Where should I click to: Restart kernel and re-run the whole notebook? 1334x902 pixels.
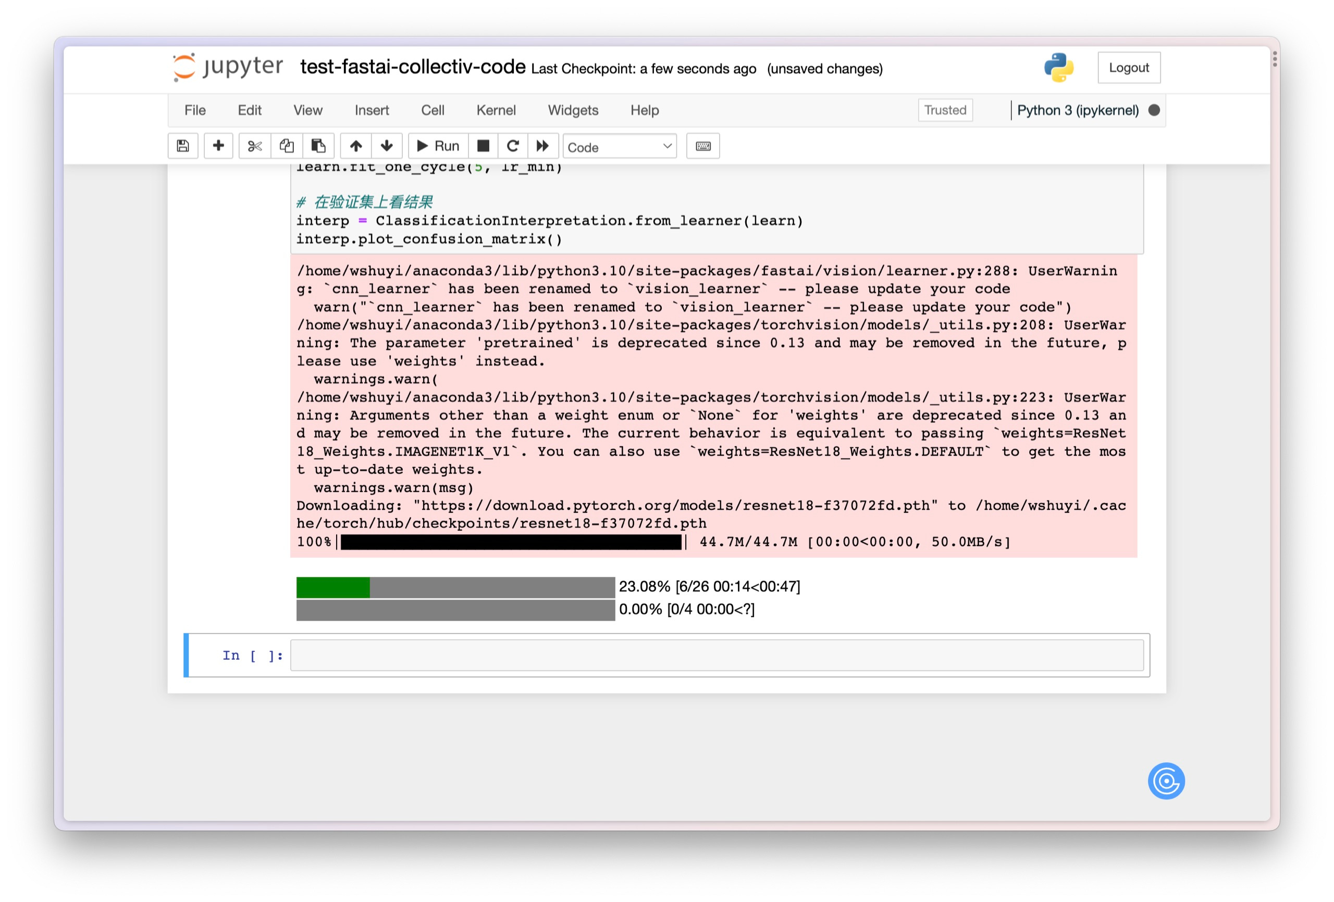coord(542,146)
